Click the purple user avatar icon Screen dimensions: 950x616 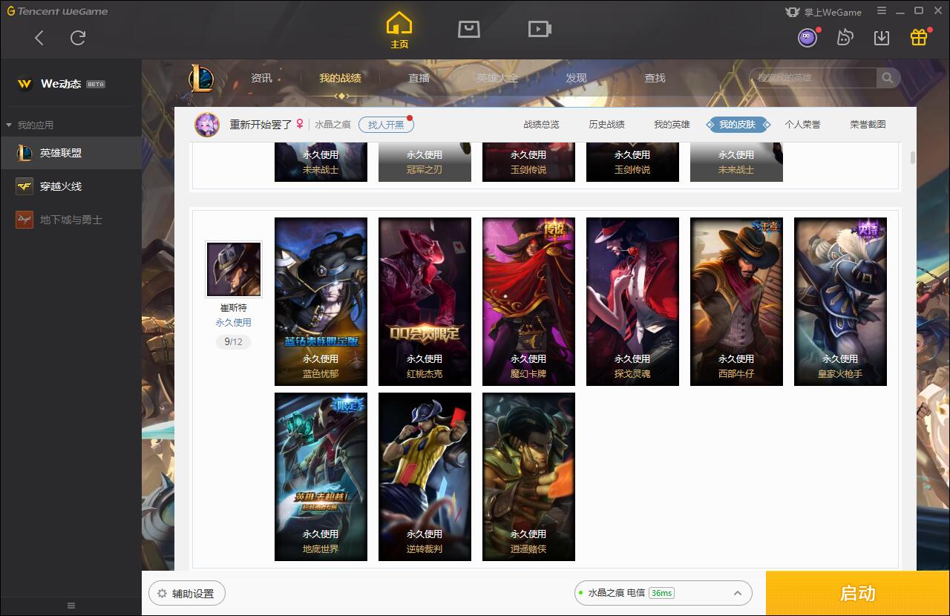pos(807,37)
